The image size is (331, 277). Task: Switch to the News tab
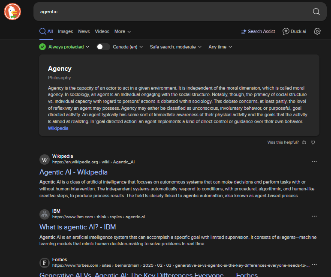[x=84, y=31]
